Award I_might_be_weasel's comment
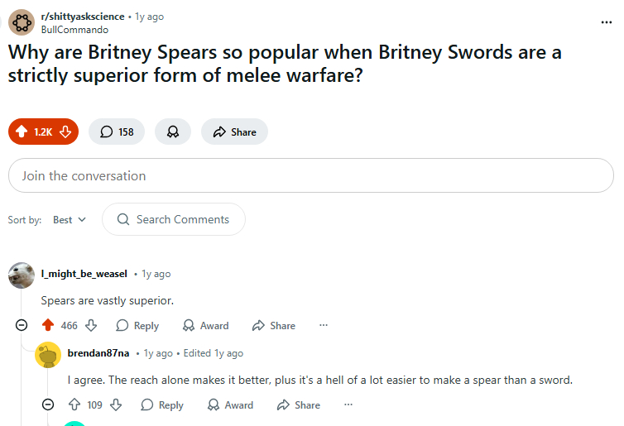624x426 pixels. click(205, 326)
